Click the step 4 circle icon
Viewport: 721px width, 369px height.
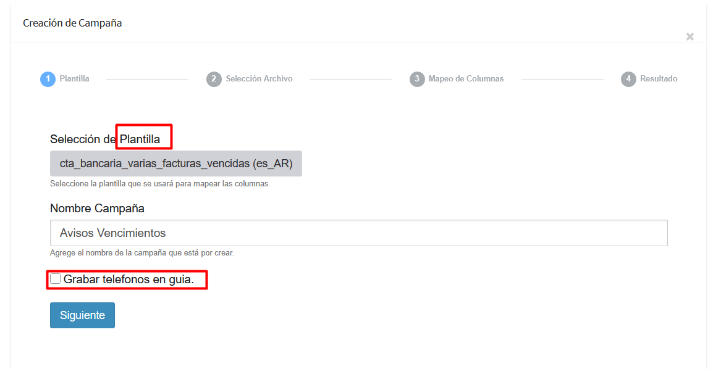click(x=628, y=79)
